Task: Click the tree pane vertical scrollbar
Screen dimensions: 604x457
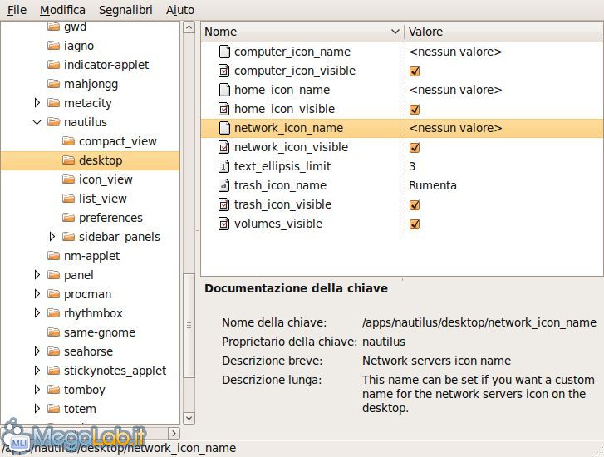Action: pyautogui.click(x=189, y=208)
